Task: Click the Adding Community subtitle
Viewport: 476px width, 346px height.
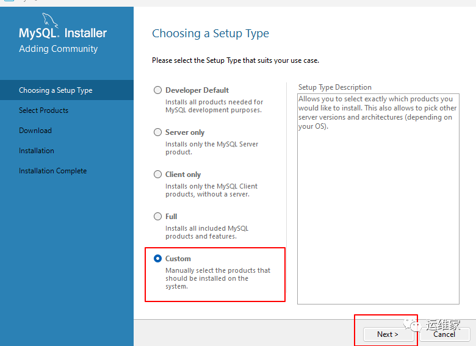Action: coord(58,49)
